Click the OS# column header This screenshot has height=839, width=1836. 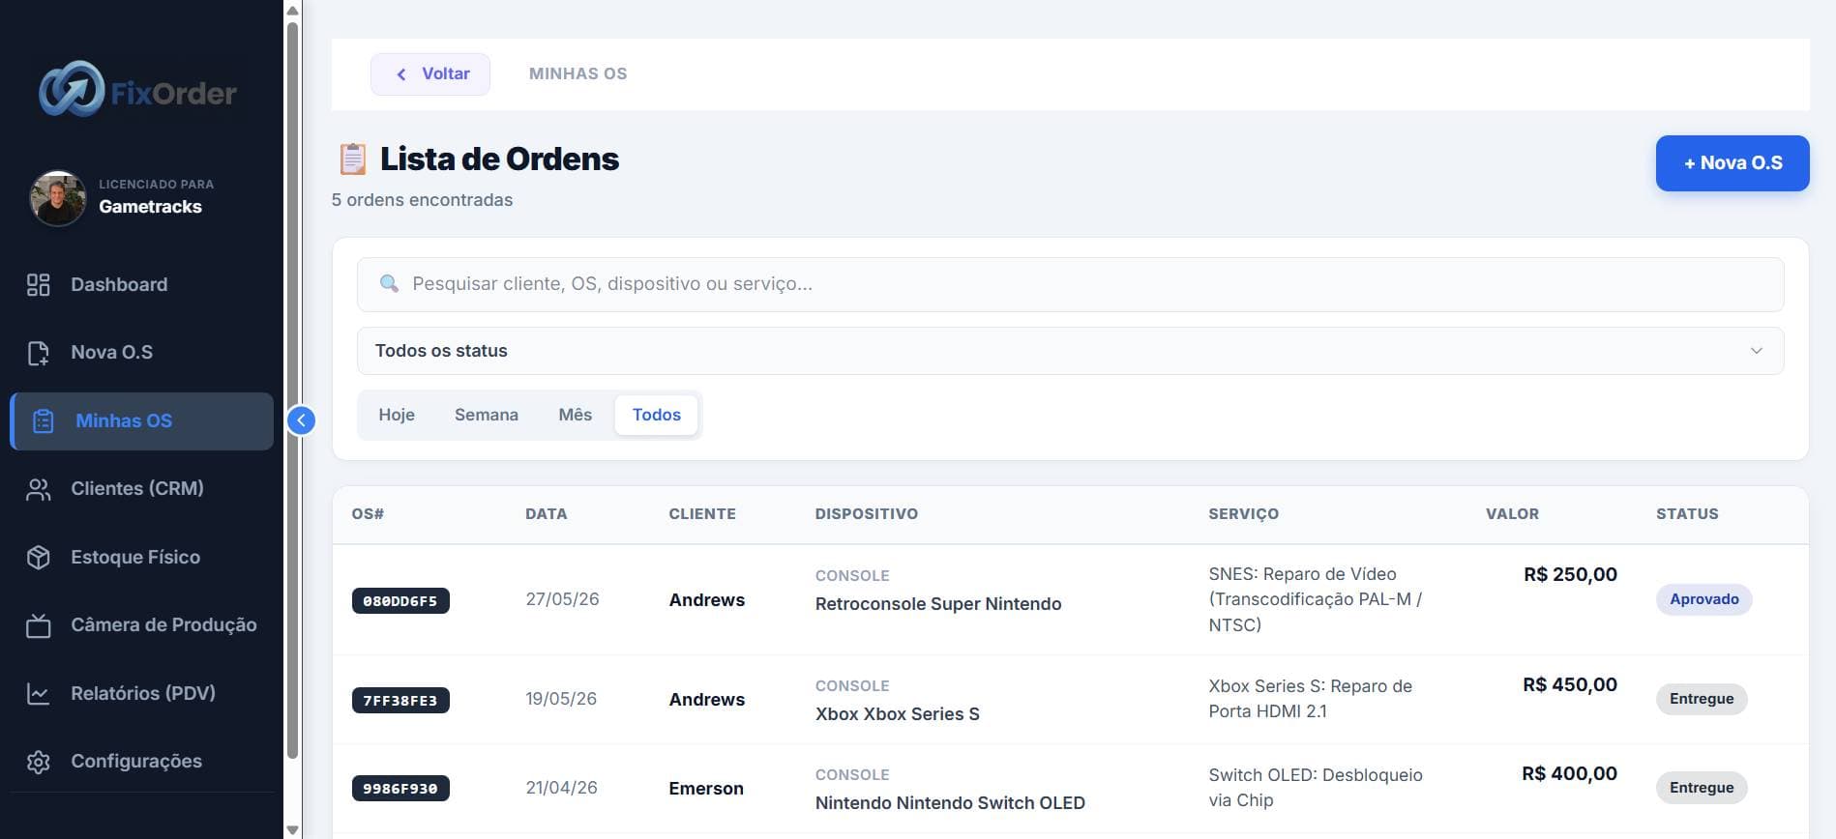368,514
